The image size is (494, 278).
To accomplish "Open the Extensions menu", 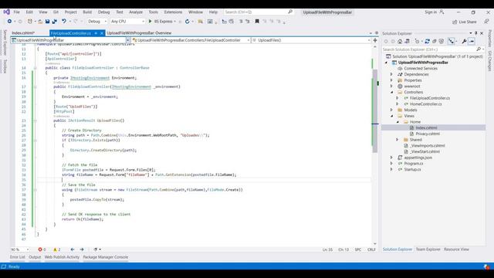I will pos(173,12).
